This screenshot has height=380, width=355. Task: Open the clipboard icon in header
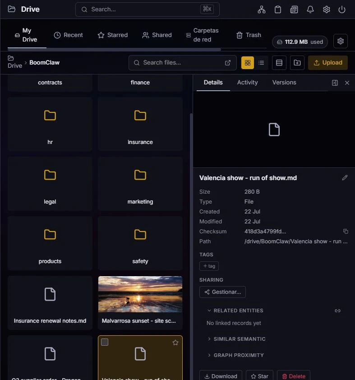(278, 9)
